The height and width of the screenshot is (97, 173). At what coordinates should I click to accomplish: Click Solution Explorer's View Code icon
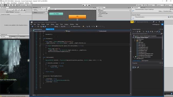pos(155,32)
